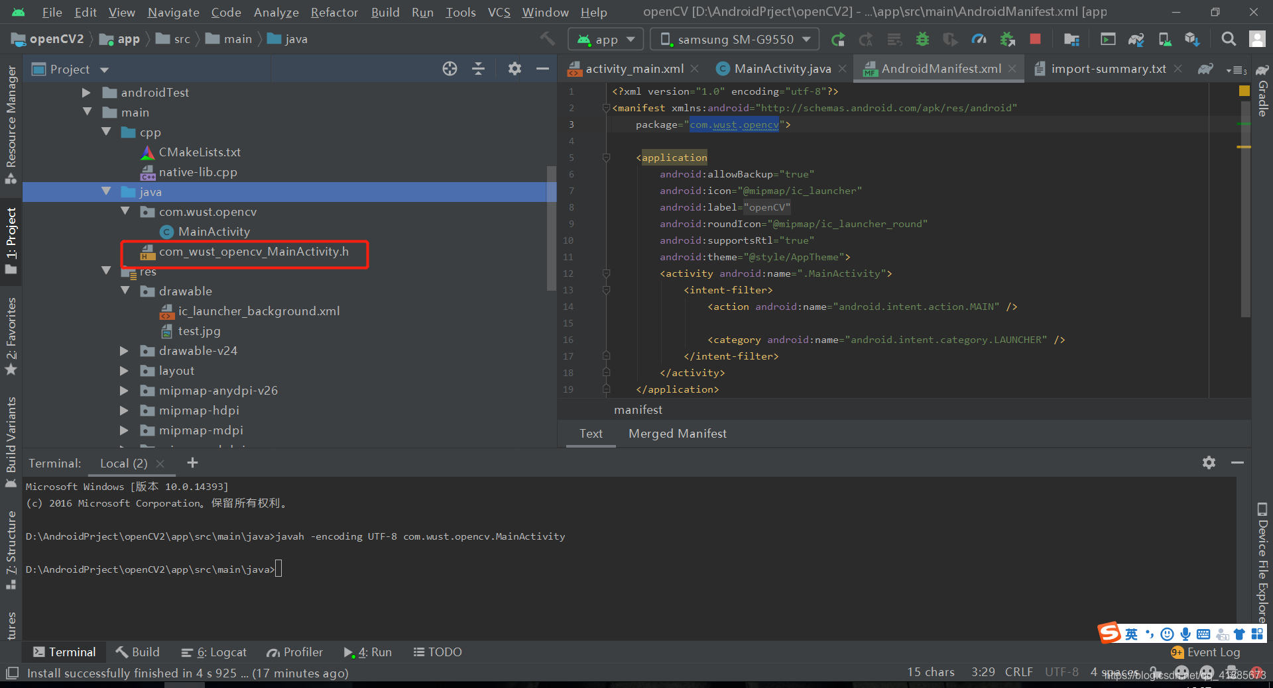Click the Profile app gauge icon
This screenshot has height=688, width=1273.
(979, 40)
